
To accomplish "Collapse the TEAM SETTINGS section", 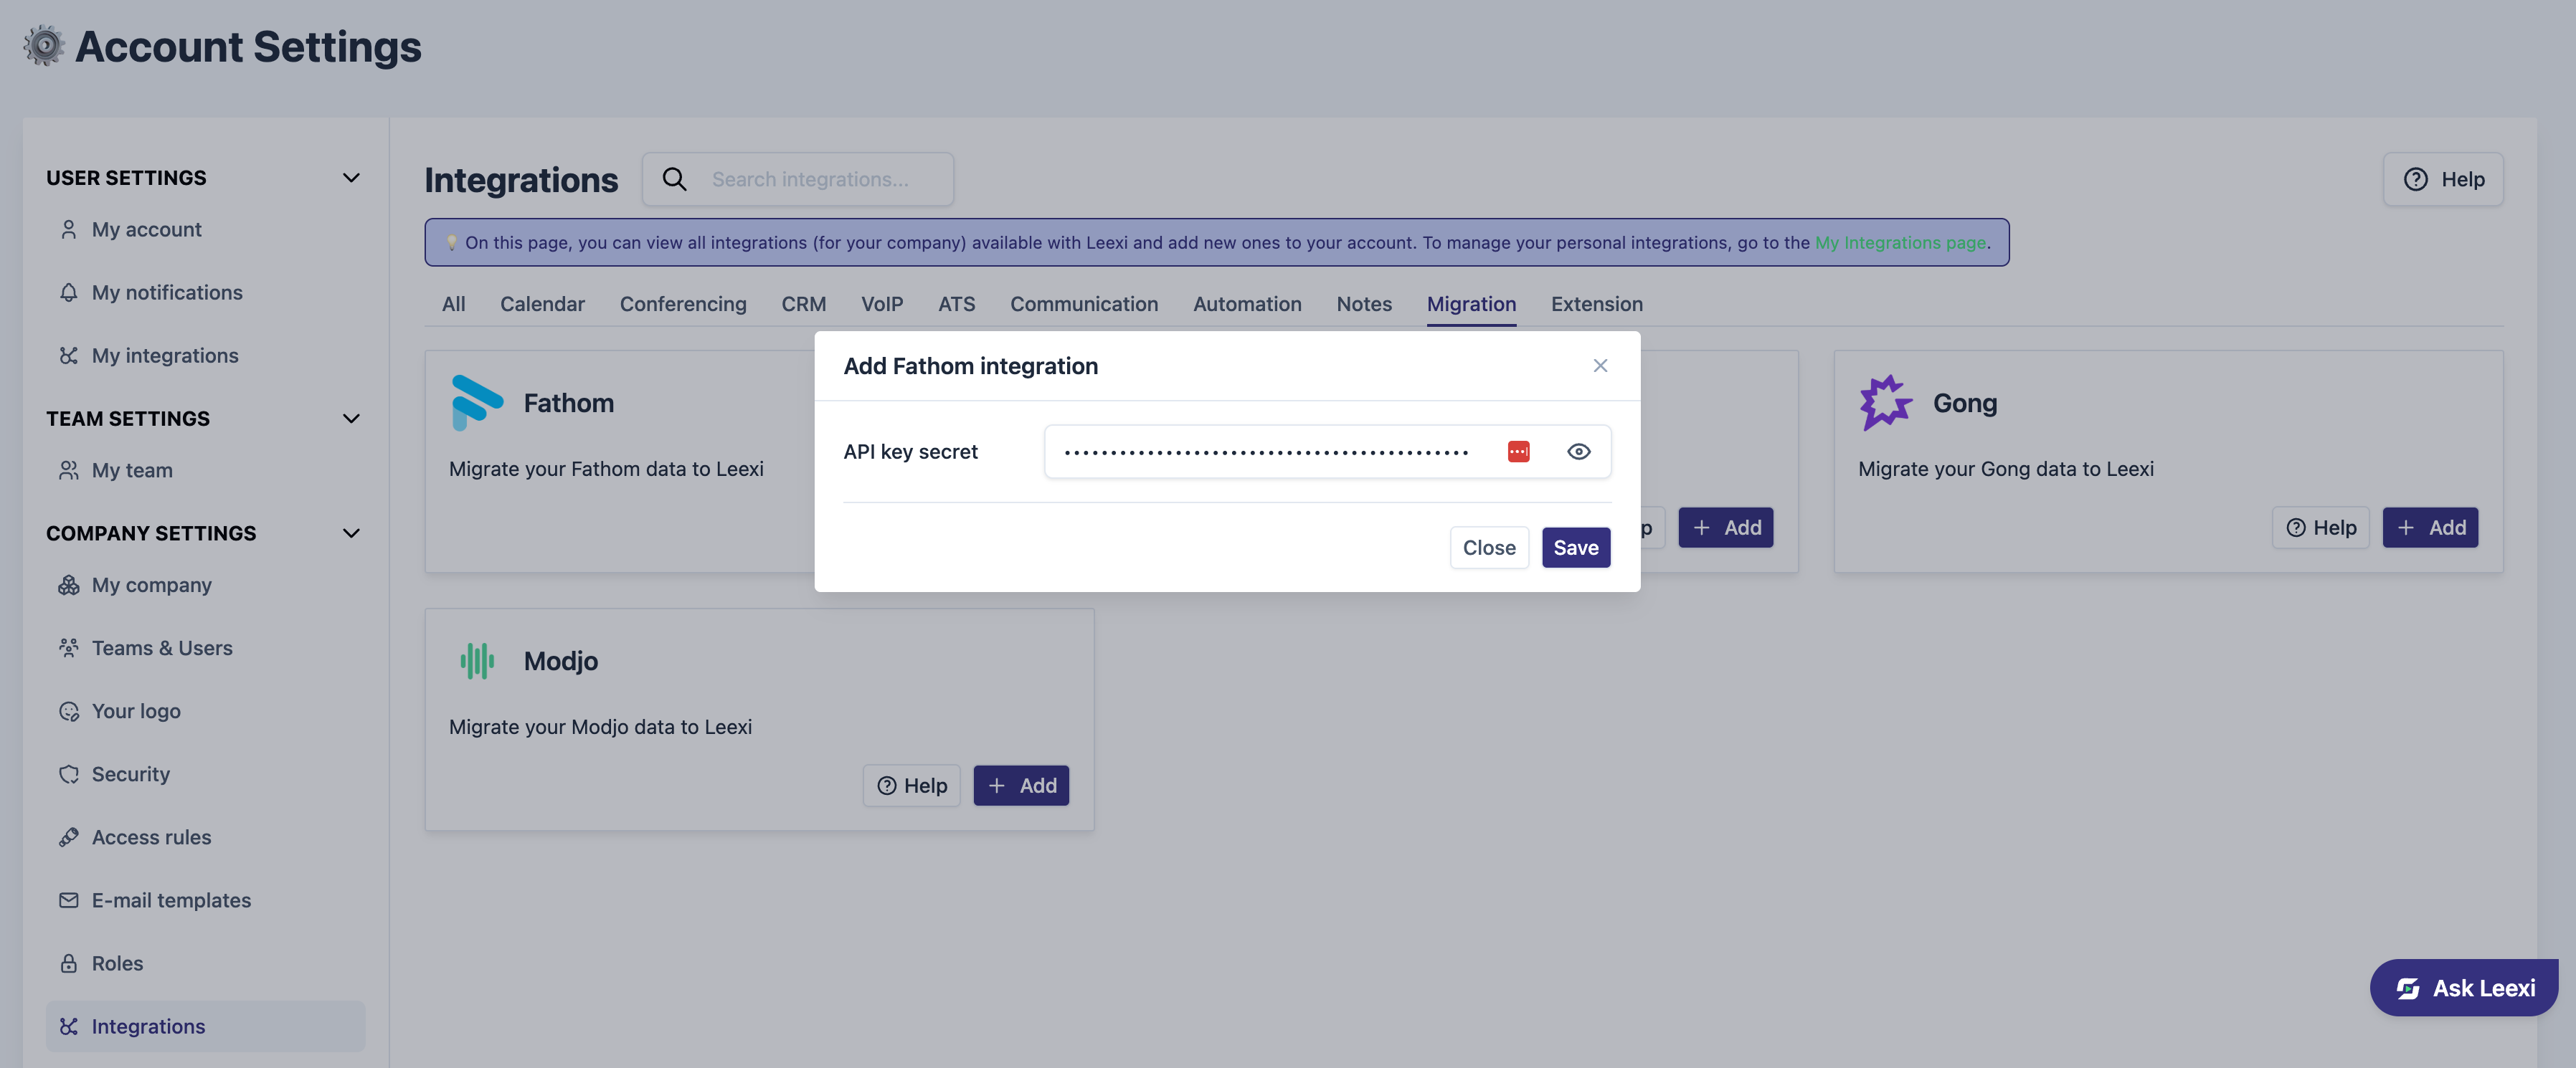I will [351, 419].
